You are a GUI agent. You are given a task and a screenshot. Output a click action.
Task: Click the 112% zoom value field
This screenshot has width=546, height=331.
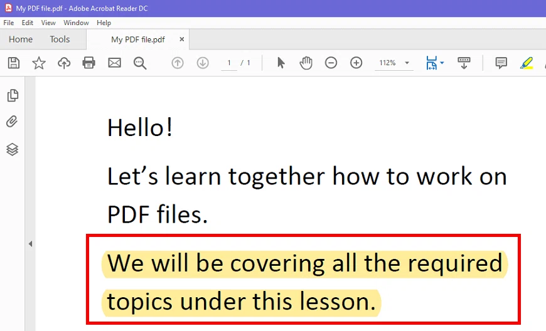click(x=387, y=63)
